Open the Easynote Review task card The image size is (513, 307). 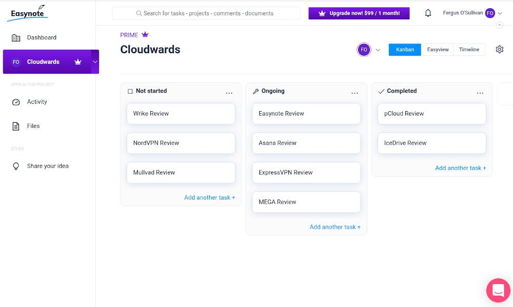click(306, 114)
